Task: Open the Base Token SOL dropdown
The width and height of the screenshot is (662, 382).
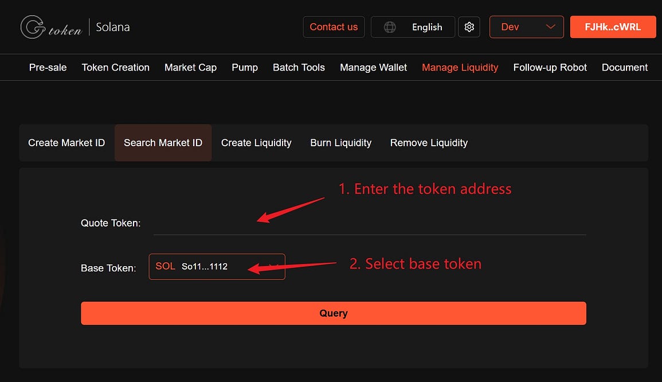Action: pyautogui.click(x=217, y=267)
